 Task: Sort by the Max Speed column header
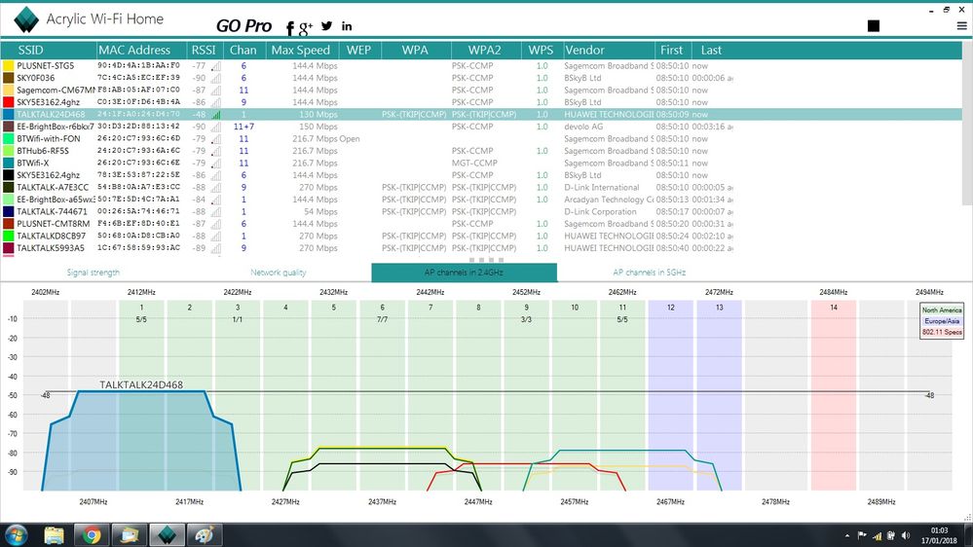pyautogui.click(x=300, y=51)
